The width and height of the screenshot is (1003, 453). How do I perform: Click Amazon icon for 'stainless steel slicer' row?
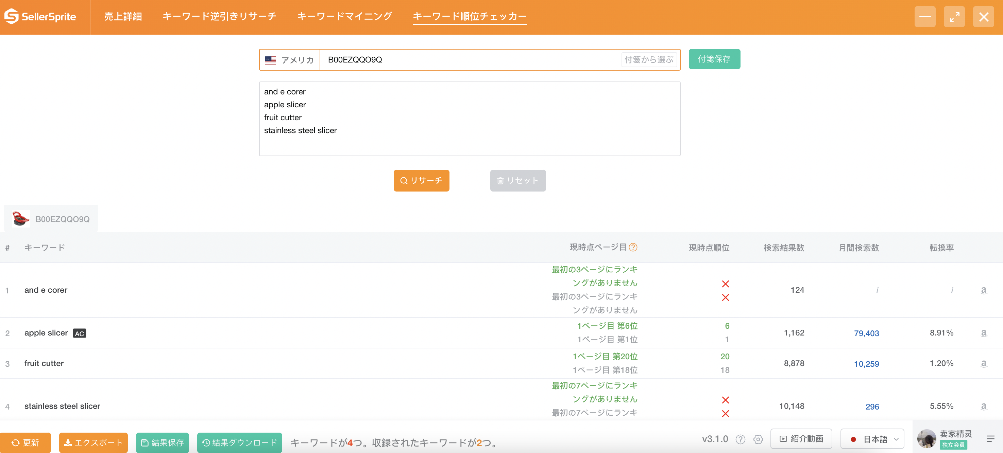point(984,406)
